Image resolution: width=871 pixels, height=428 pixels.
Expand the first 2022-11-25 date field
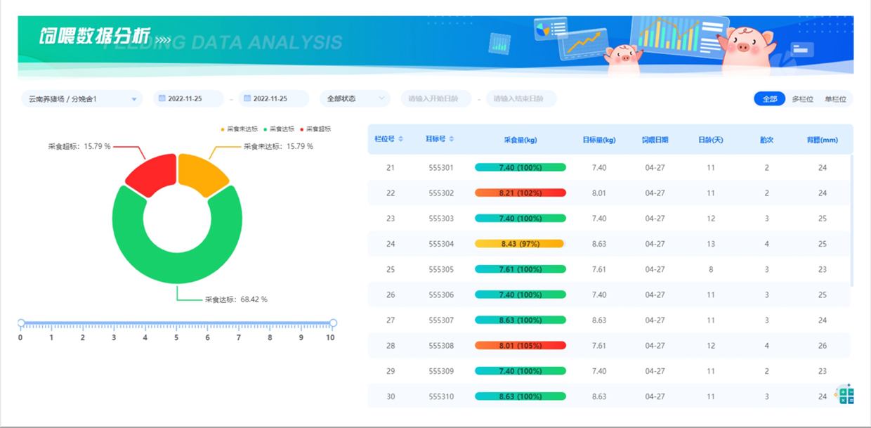[x=187, y=98]
